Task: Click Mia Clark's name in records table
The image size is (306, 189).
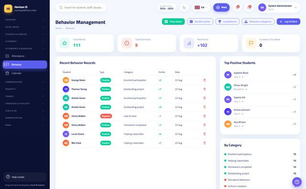Action: coord(76,143)
